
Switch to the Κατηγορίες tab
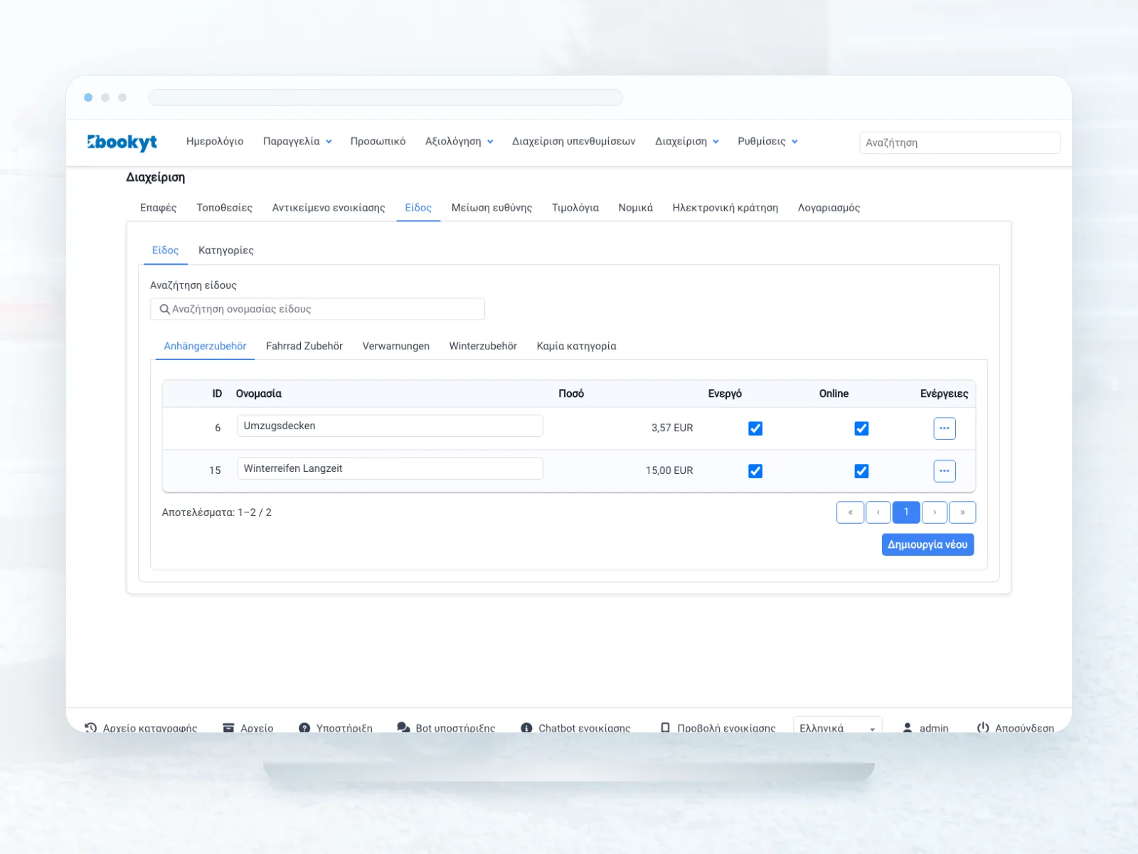coord(225,251)
